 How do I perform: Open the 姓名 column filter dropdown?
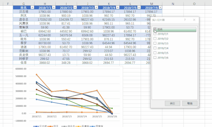[32, 8]
